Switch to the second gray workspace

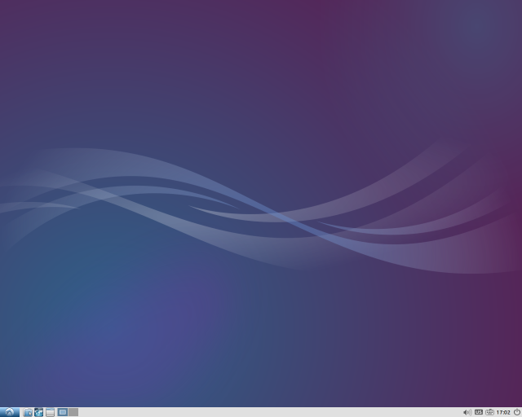73,412
